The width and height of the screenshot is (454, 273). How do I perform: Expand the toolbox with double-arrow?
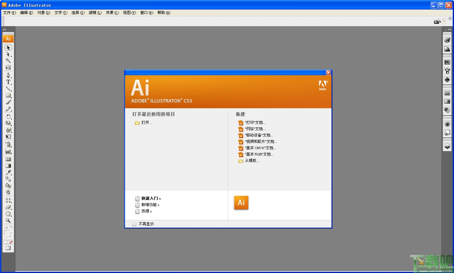pos(4,30)
